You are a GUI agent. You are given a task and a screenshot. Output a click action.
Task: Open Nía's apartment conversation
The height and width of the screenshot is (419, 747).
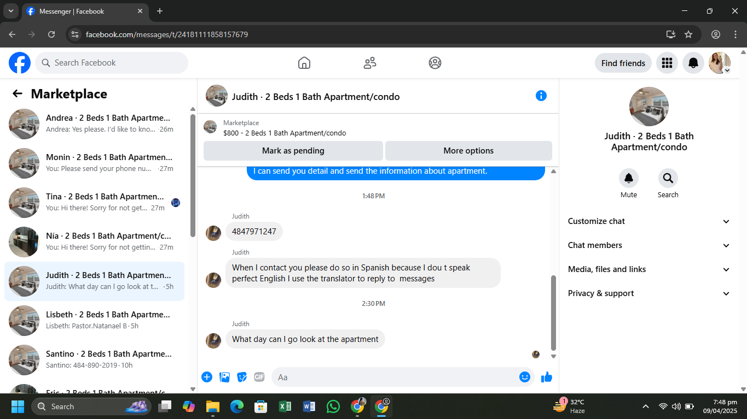click(x=94, y=242)
